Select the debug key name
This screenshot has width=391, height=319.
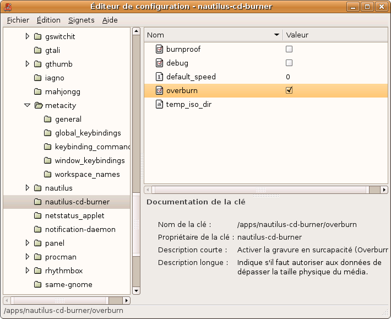(177, 63)
